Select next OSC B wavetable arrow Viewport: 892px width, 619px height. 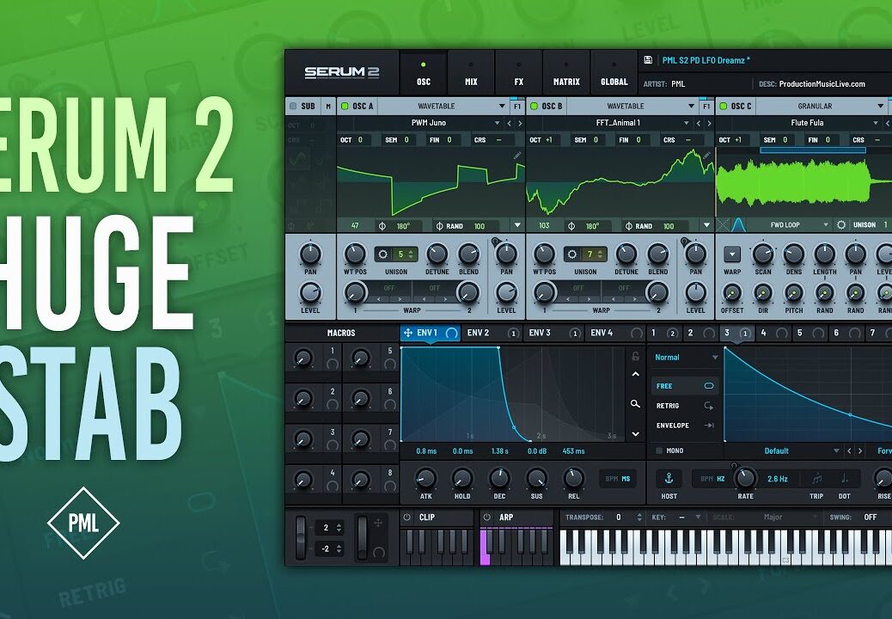click(x=709, y=123)
